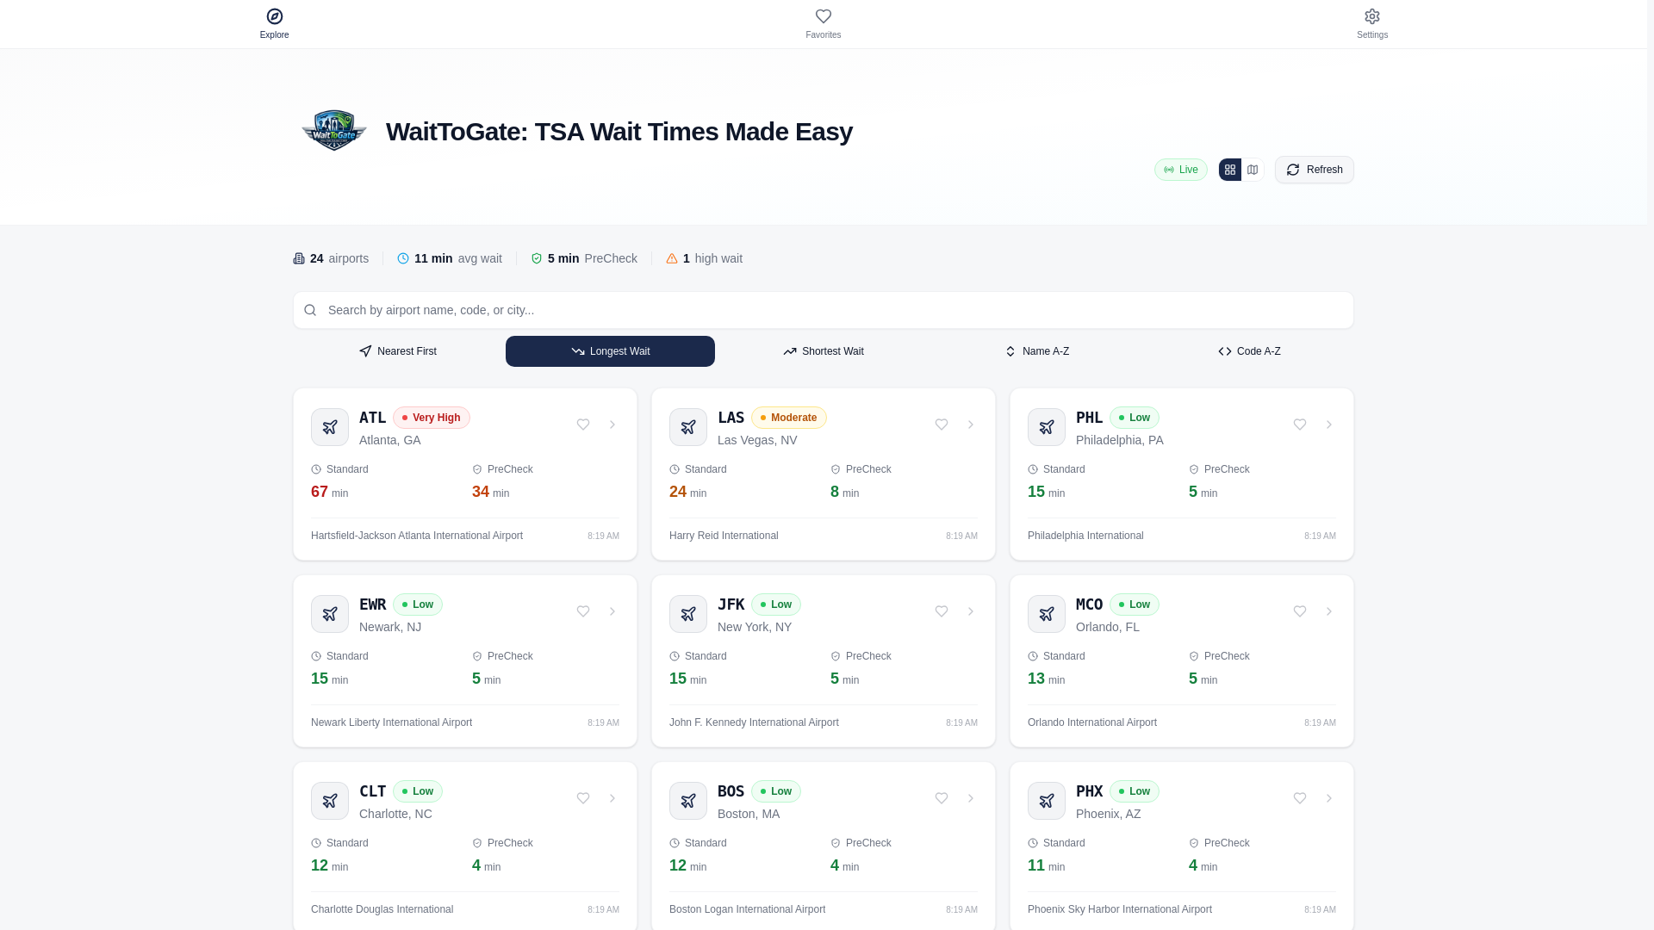Select the grid view icon
1654x930 pixels.
pos(1230,170)
